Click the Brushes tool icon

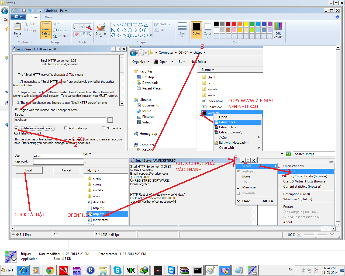pyautogui.click(x=101, y=27)
